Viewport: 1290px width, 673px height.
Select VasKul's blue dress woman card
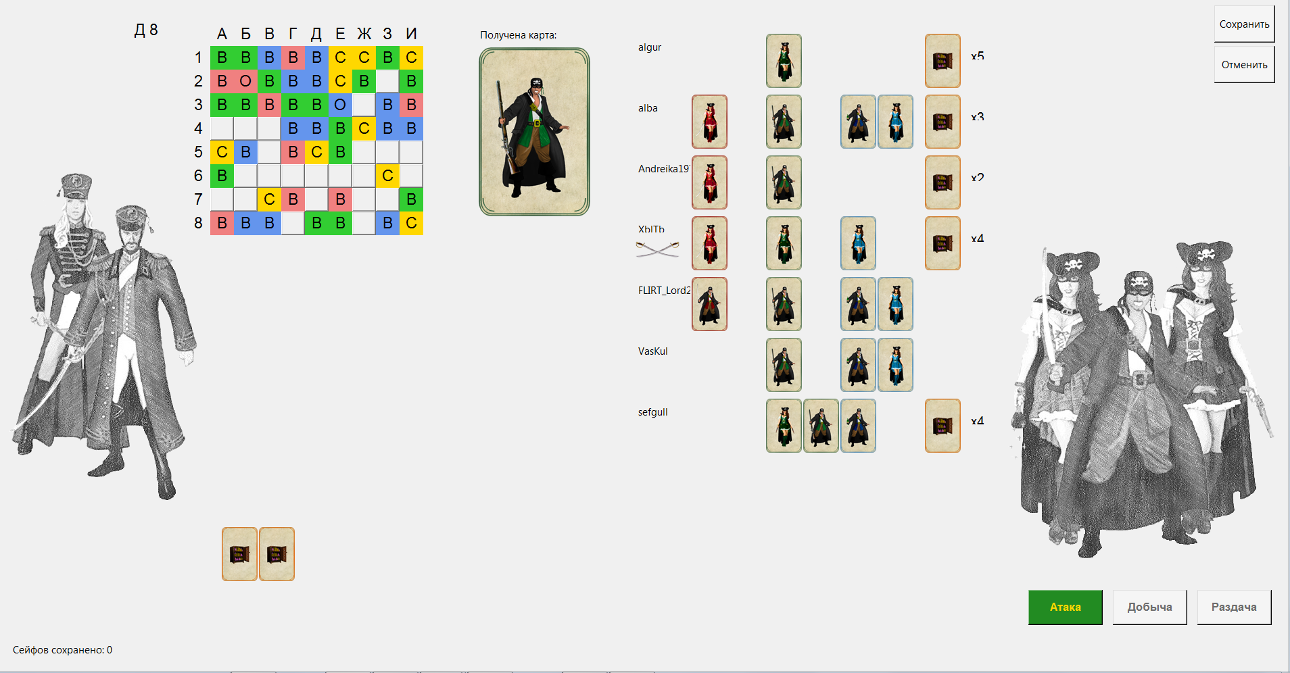[x=895, y=365]
